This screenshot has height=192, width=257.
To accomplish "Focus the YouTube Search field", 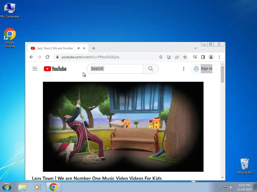I will click(115, 69).
